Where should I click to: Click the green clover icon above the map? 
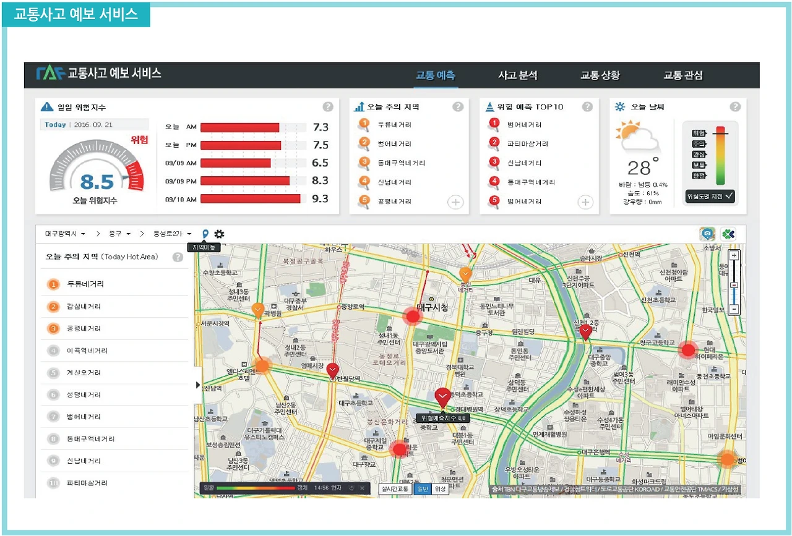click(728, 234)
